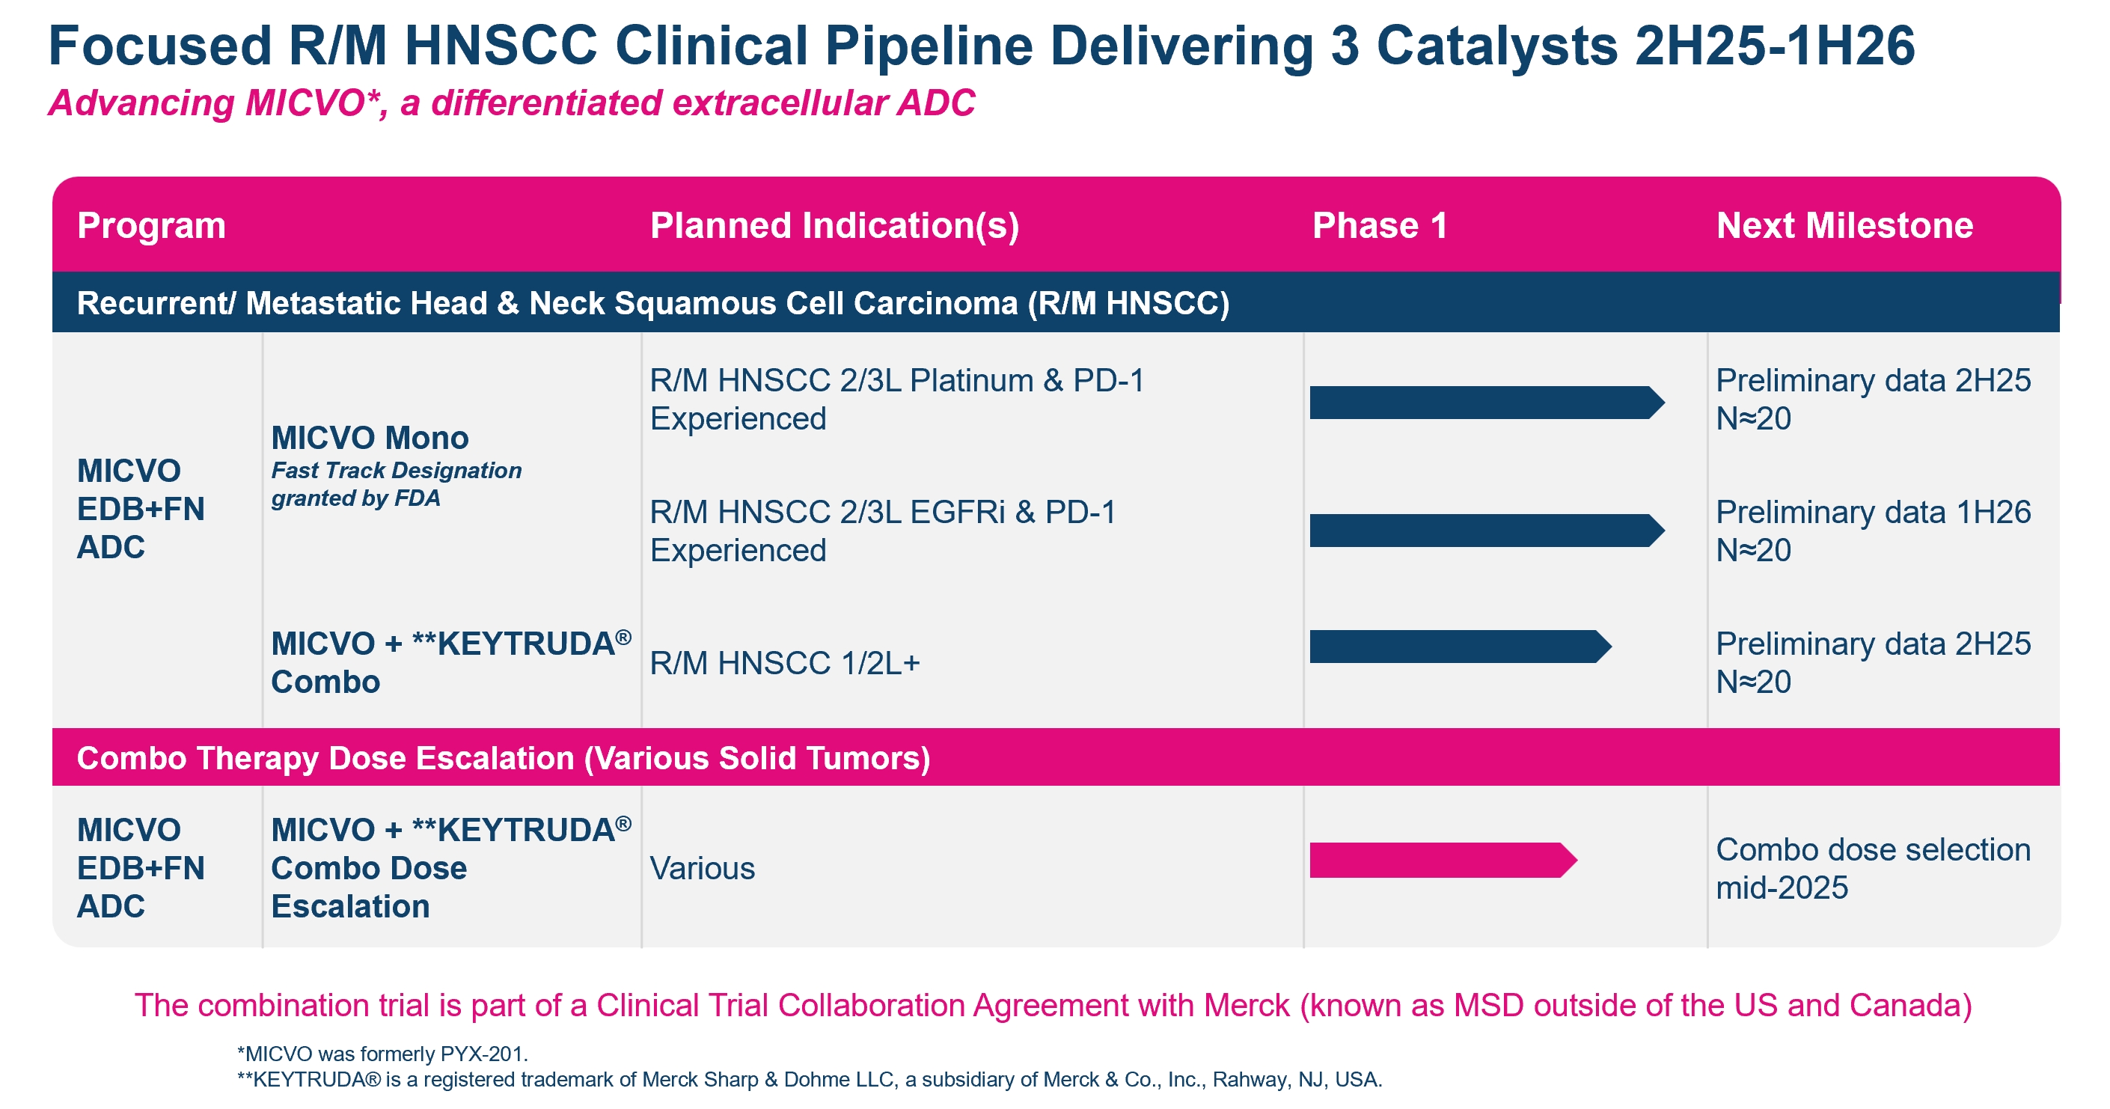Click 'MICVO + KEYTRUDA Combo Dose Escalation' label

tap(450, 868)
